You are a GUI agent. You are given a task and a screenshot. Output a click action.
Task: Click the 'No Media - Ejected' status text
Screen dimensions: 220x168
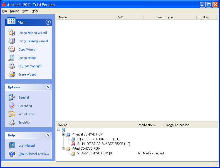[151, 153]
